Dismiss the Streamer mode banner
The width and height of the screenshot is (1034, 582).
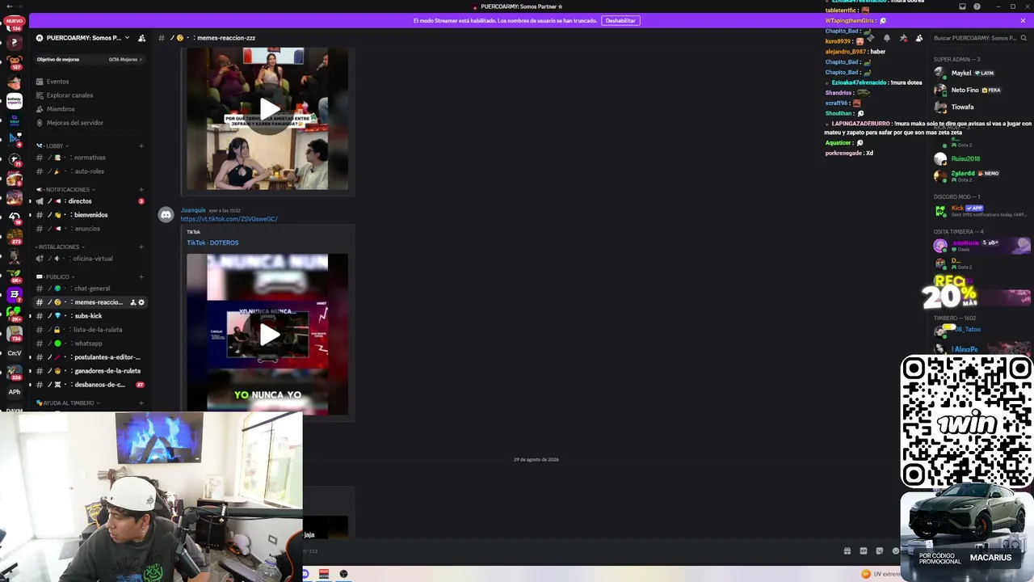click(1023, 20)
